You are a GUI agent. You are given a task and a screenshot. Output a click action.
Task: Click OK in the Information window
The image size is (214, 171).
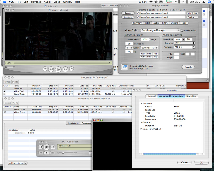tap(201, 162)
